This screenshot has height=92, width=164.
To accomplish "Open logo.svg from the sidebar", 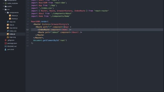I will pos(13,37).
